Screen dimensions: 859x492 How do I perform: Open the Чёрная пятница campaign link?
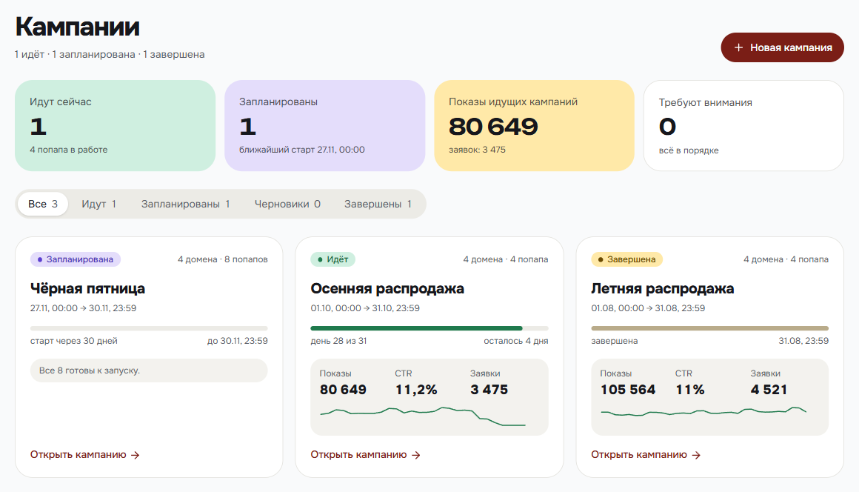click(85, 455)
